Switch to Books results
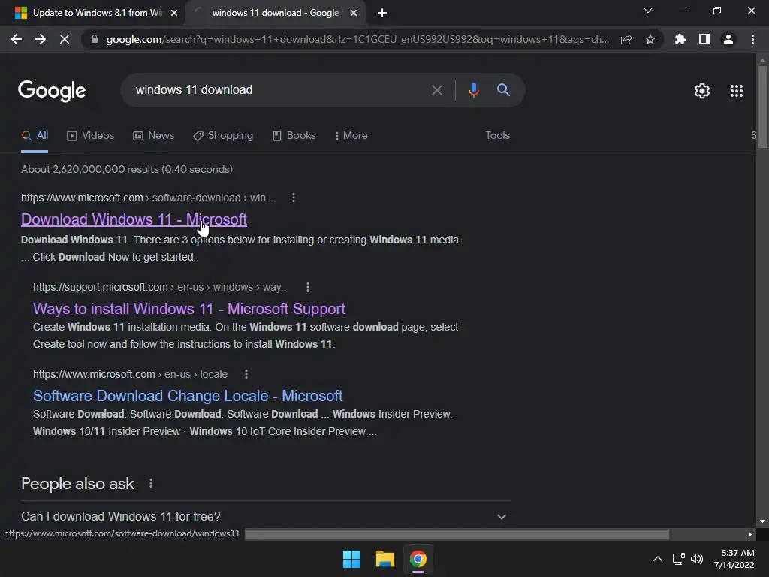Screen dimensions: 769x577 click(294, 136)
